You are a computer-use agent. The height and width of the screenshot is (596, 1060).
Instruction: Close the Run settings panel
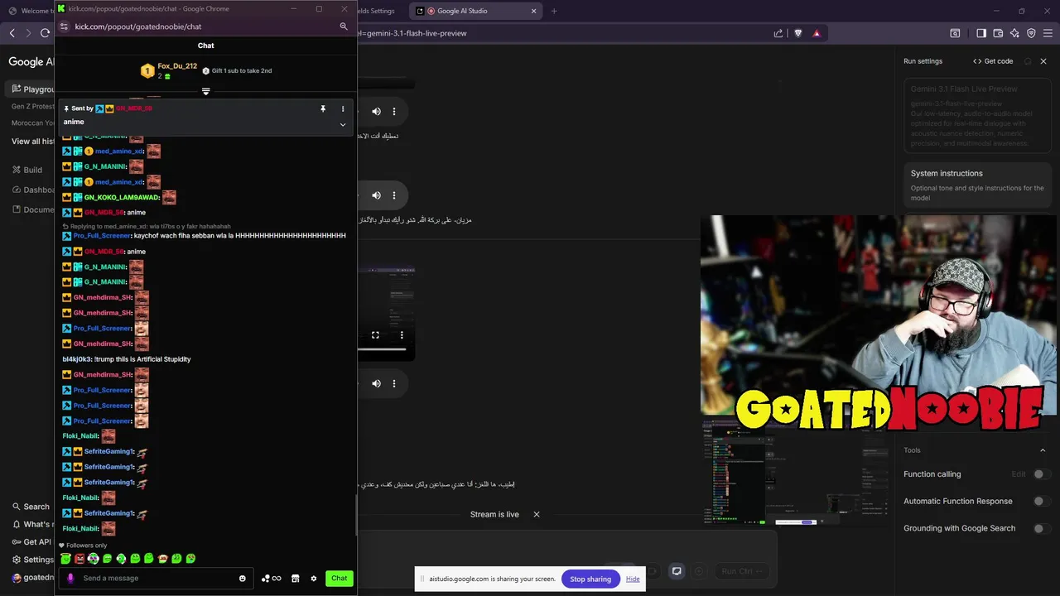point(1043,61)
